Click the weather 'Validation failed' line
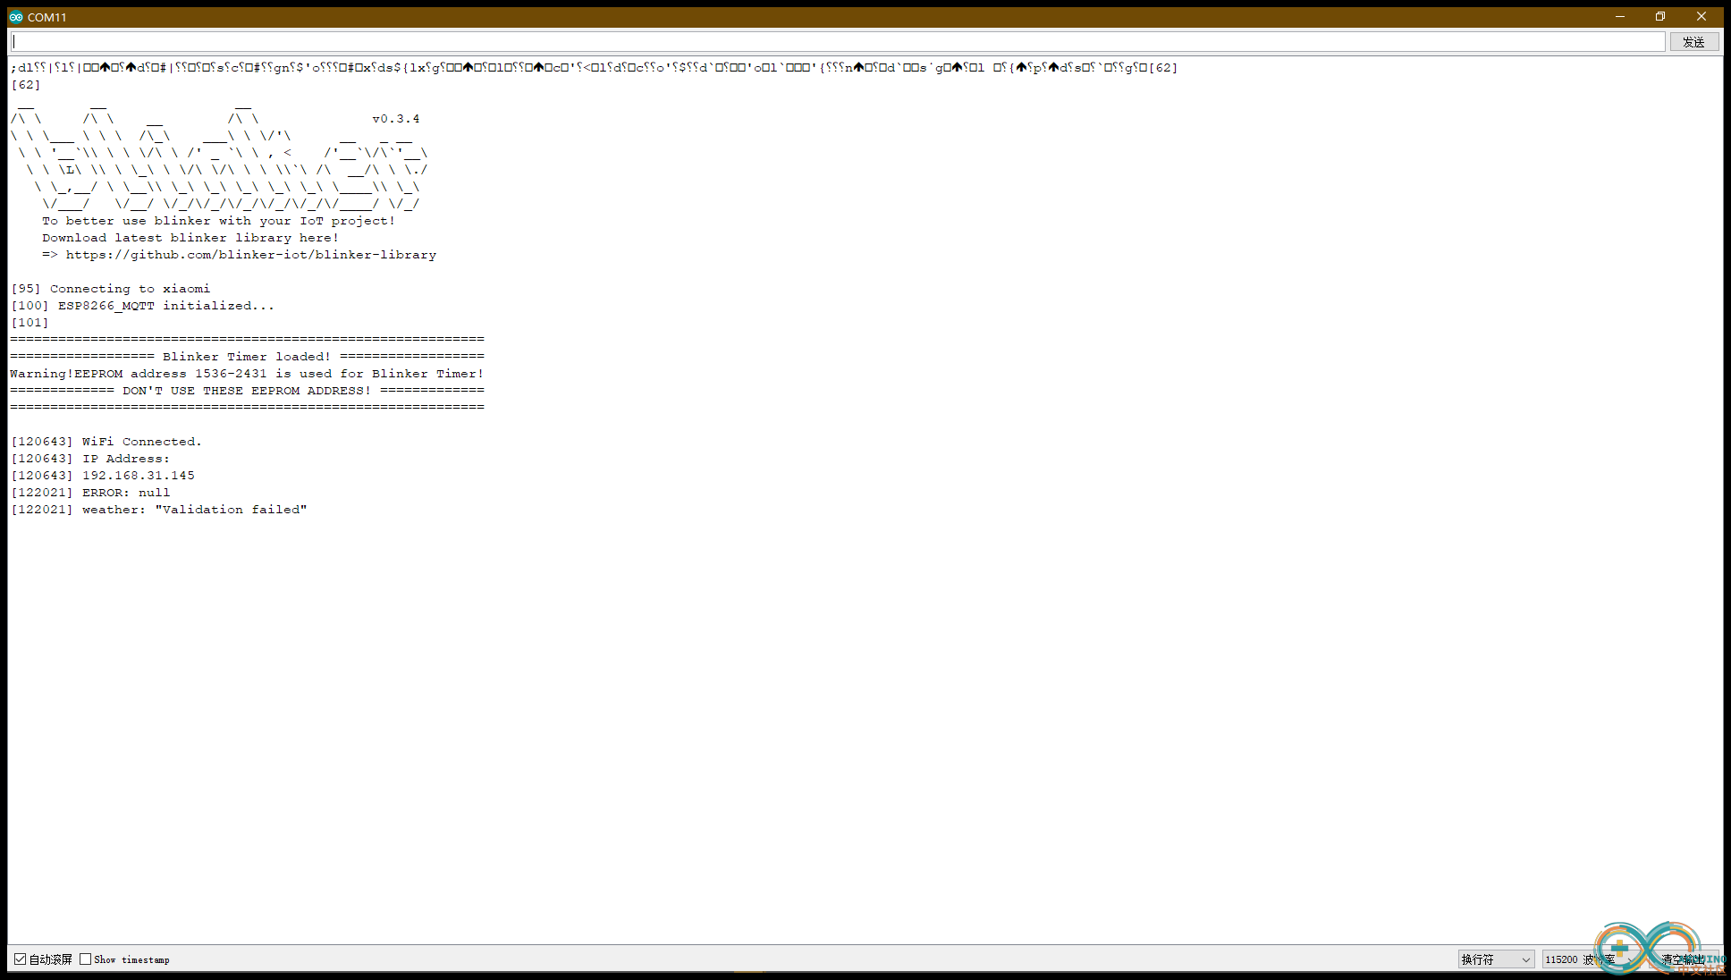Viewport: 1731px width, 980px height. pyautogui.click(x=159, y=510)
